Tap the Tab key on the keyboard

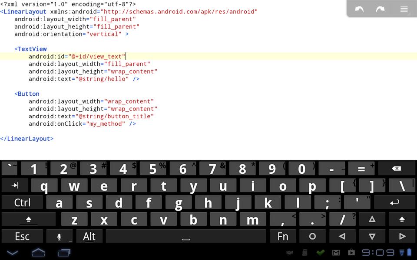[x=15, y=185]
